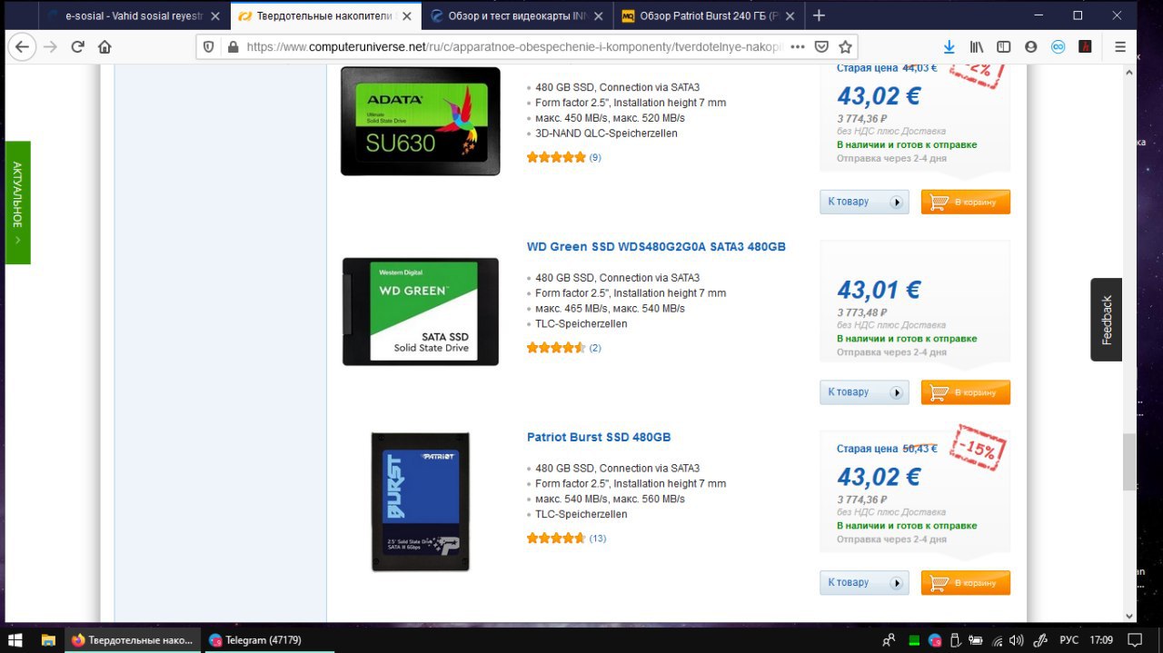Click К товару button for WD Green SSD
The width and height of the screenshot is (1163, 653).
click(x=864, y=392)
